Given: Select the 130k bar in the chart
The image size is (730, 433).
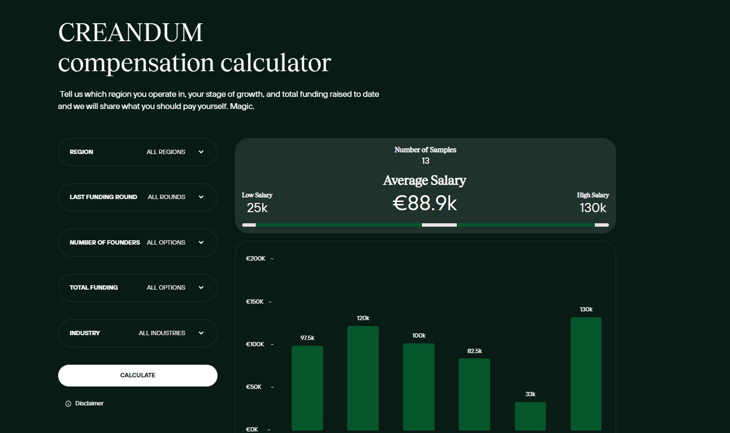Looking at the screenshot, I should [586, 373].
